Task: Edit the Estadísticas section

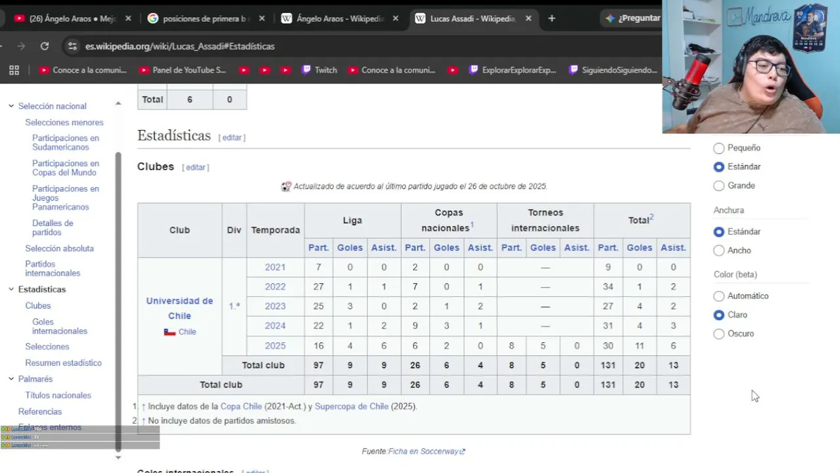Action: 232,137
